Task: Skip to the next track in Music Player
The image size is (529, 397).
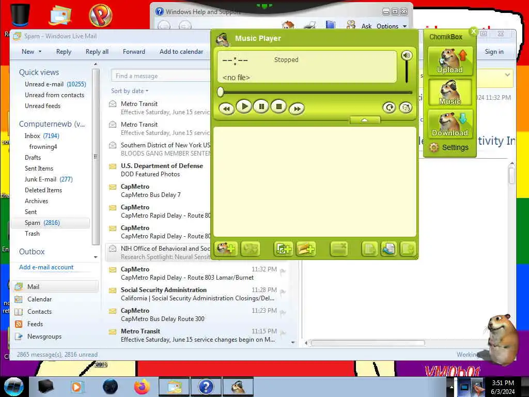Action: click(297, 109)
